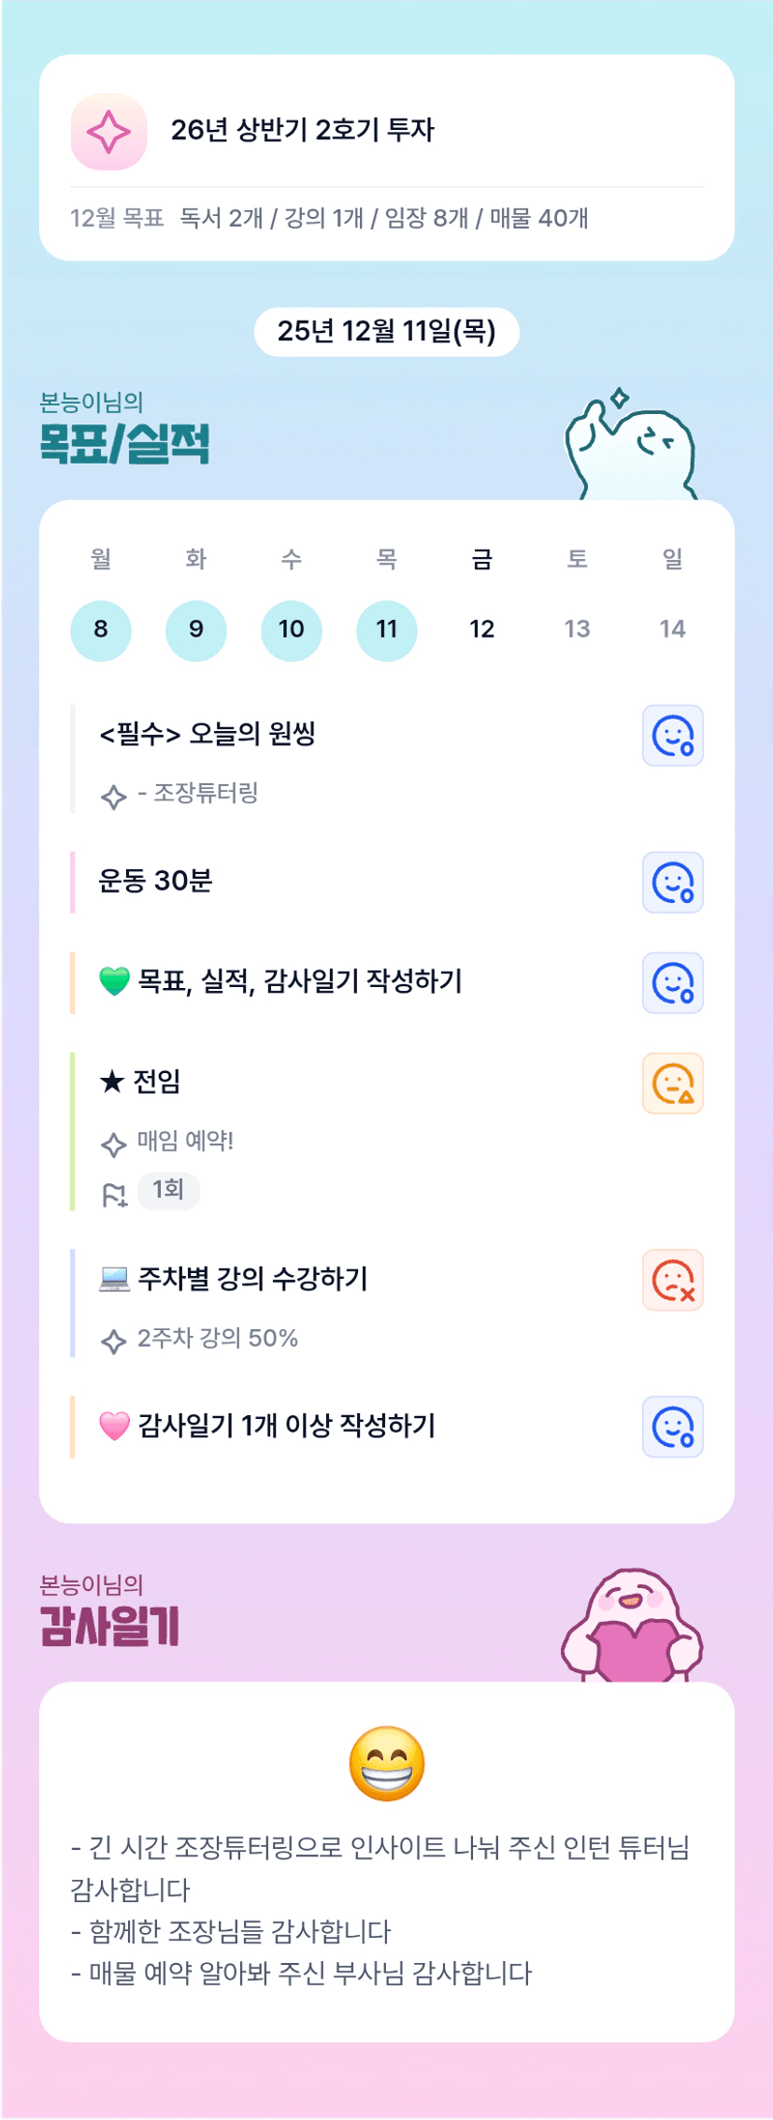Viewport: 773px width, 2120px height.
Task: Select Thursday the 11th date circle
Action: (x=387, y=630)
